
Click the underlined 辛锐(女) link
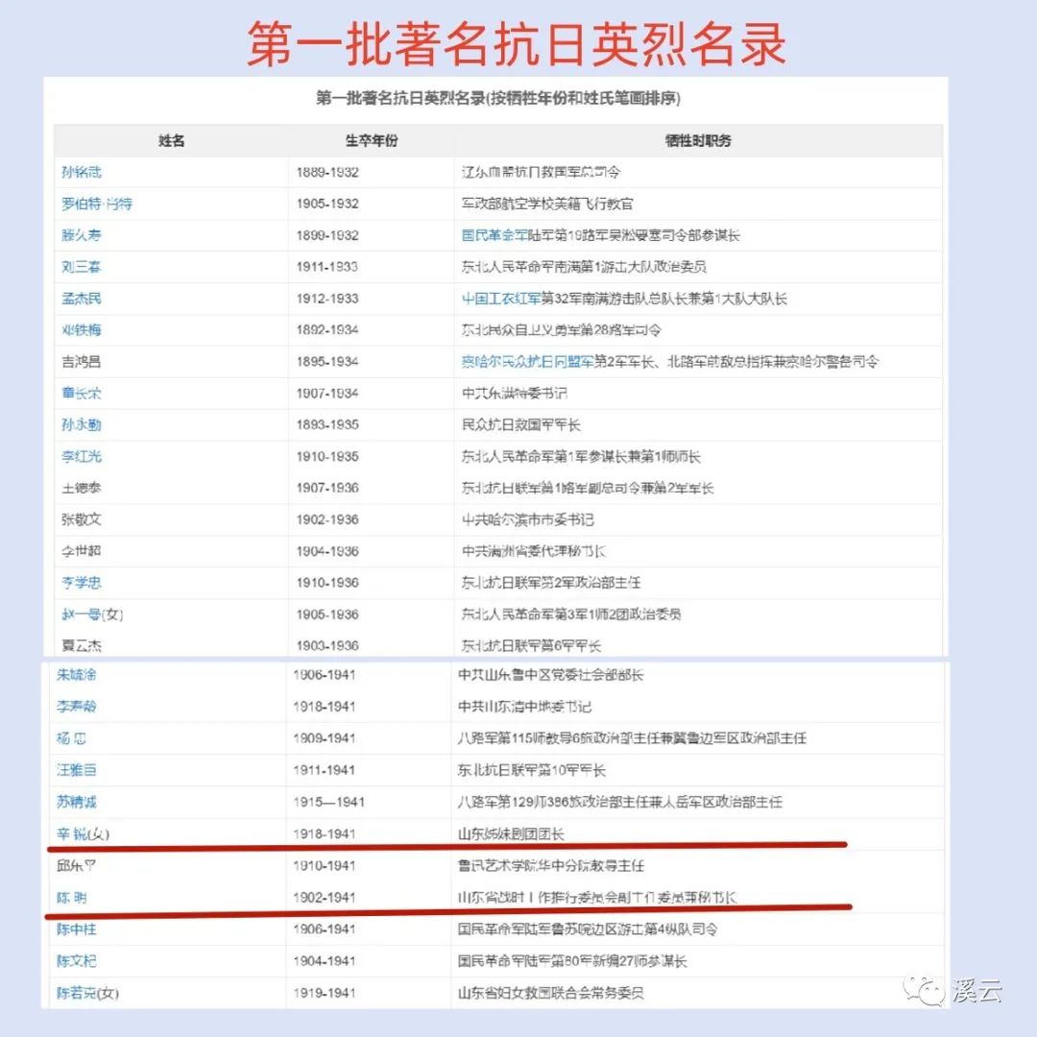[84, 833]
